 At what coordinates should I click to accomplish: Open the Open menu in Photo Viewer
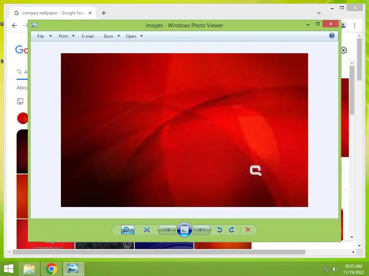(131, 36)
